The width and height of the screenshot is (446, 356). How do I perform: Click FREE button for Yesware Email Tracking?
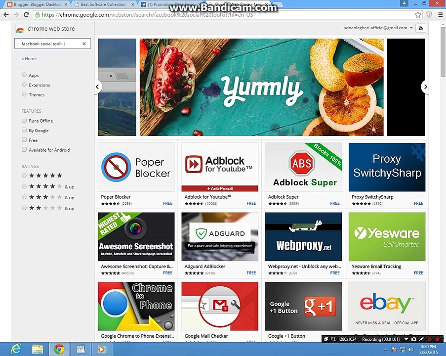[418, 273]
